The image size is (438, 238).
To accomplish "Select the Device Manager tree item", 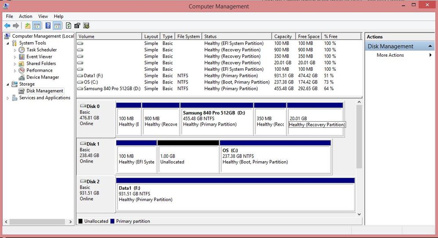I will click(x=43, y=77).
